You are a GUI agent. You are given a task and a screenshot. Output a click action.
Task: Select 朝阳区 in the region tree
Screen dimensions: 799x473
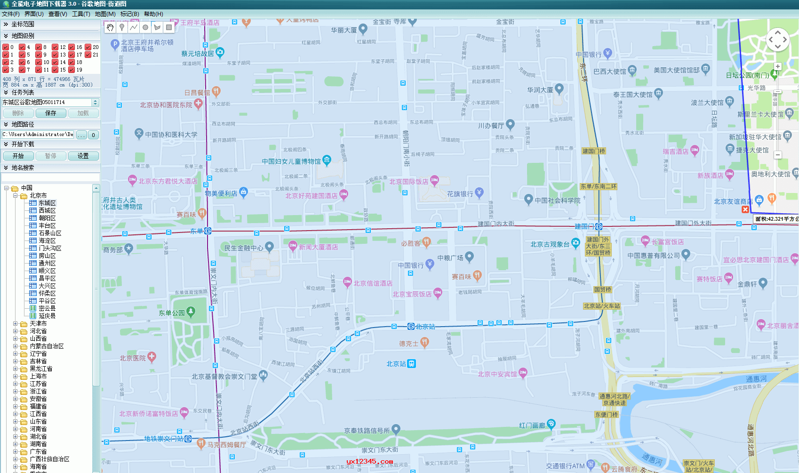47,218
